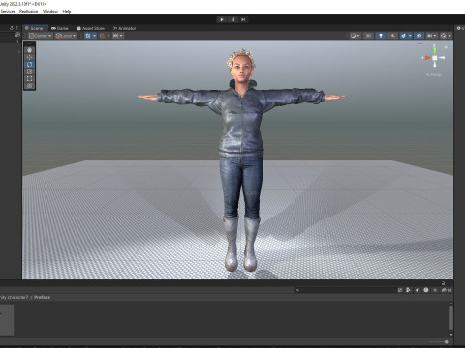Toggle the Project window lock icon
The image size is (465, 348).
pos(444,283)
